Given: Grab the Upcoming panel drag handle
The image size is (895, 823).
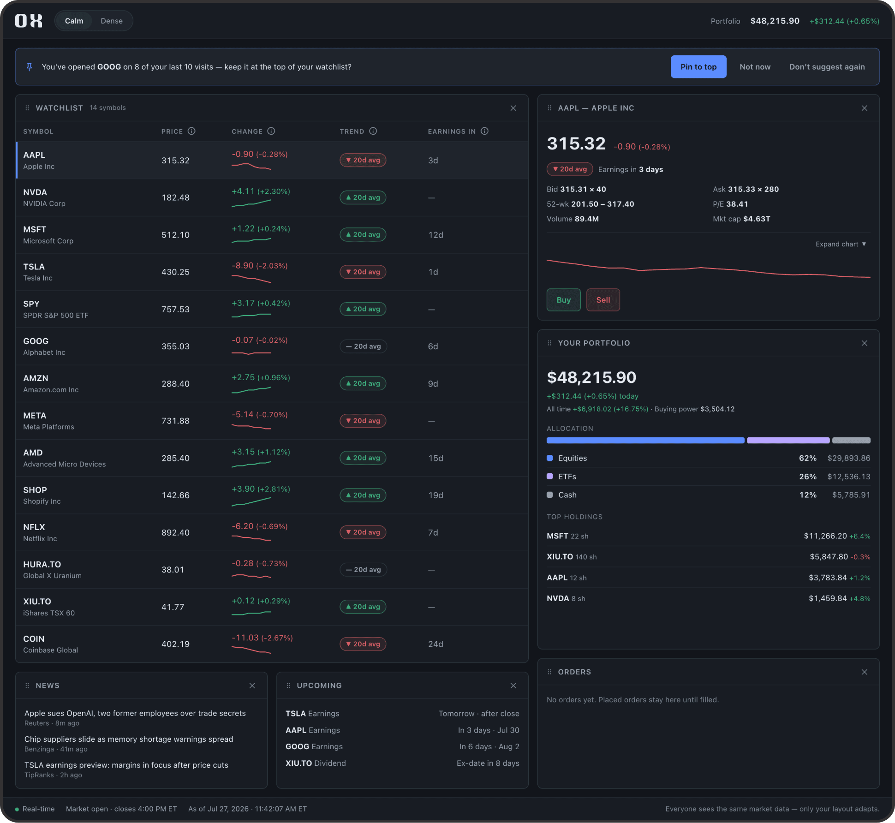Looking at the screenshot, I should pyautogui.click(x=288, y=686).
